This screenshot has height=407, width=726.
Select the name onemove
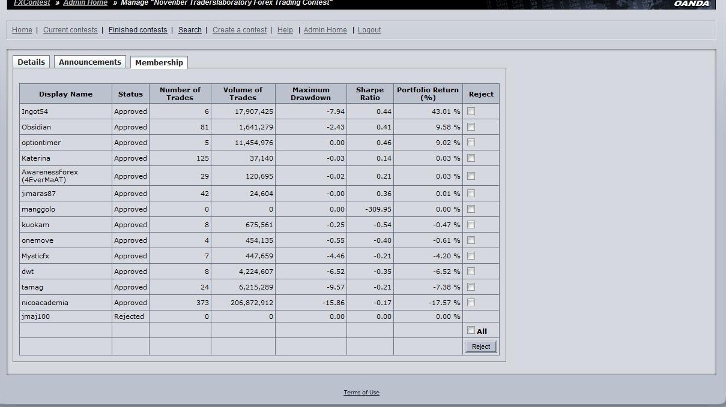[x=37, y=240]
